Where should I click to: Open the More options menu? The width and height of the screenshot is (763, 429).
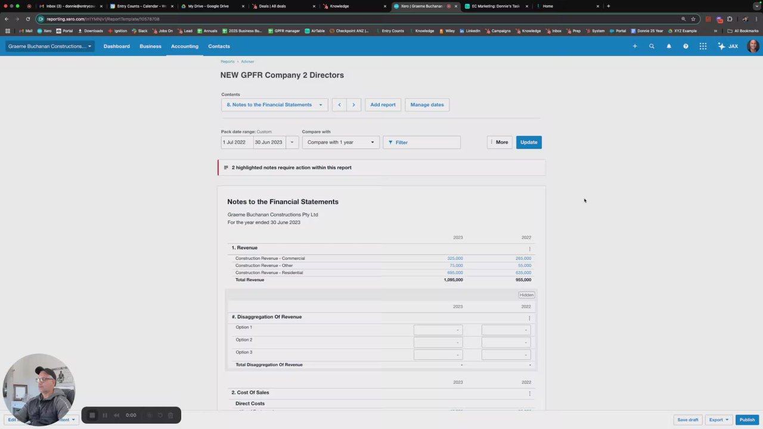click(x=500, y=142)
